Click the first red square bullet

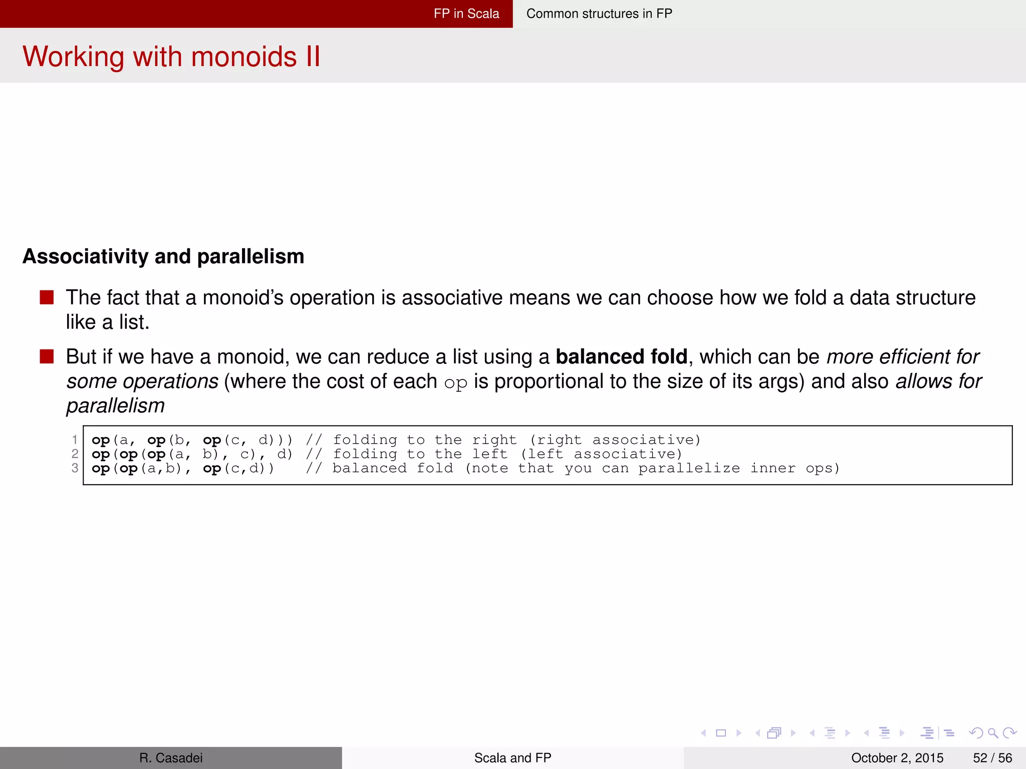[47, 297]
